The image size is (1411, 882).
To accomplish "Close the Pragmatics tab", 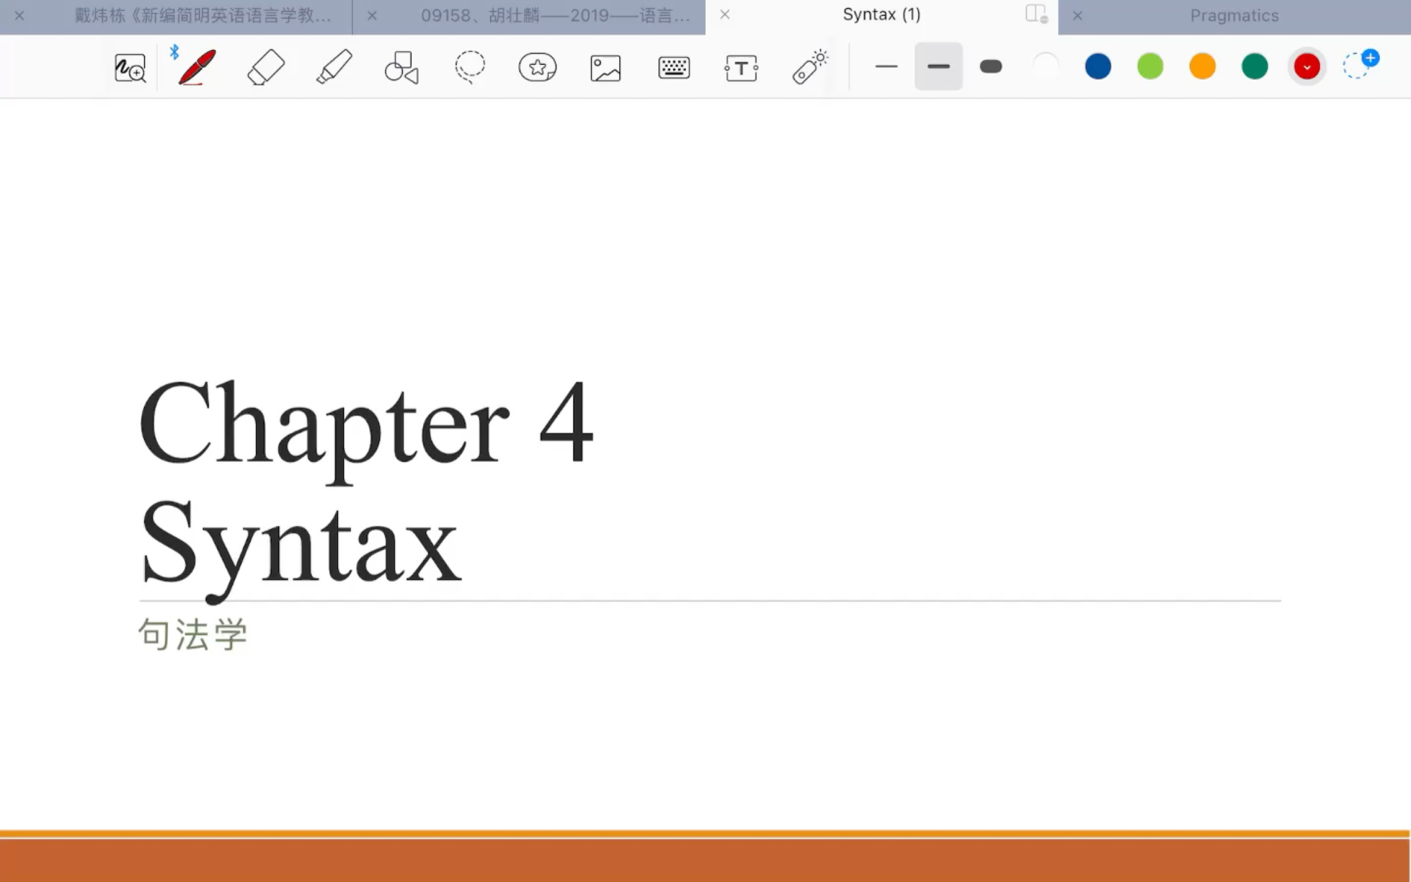I will point(1077,15).
